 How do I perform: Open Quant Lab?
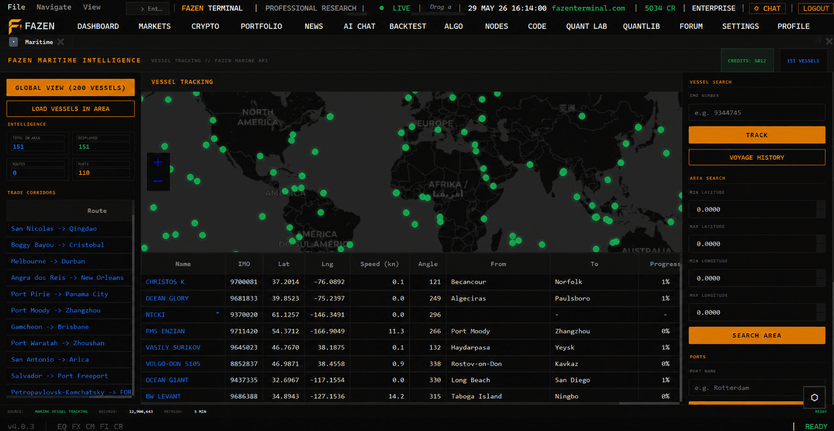pyautogui.click(x=586, y=26)
